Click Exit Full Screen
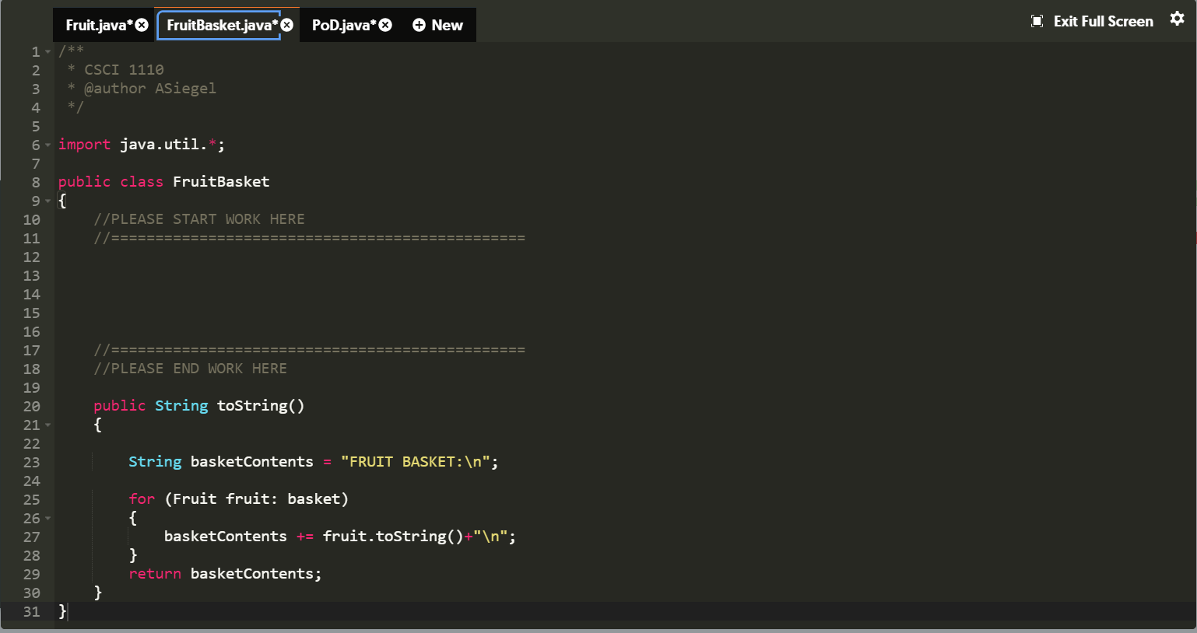Image resolution: width=1197 pixels, height=633 pixels. pyautogui.click(x=1103, y=22)
